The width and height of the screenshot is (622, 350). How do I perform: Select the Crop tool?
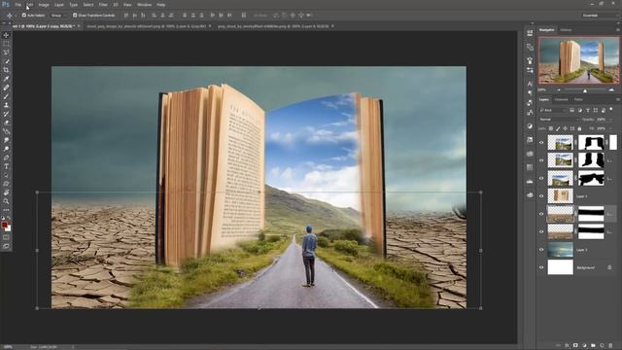(6, 70)
